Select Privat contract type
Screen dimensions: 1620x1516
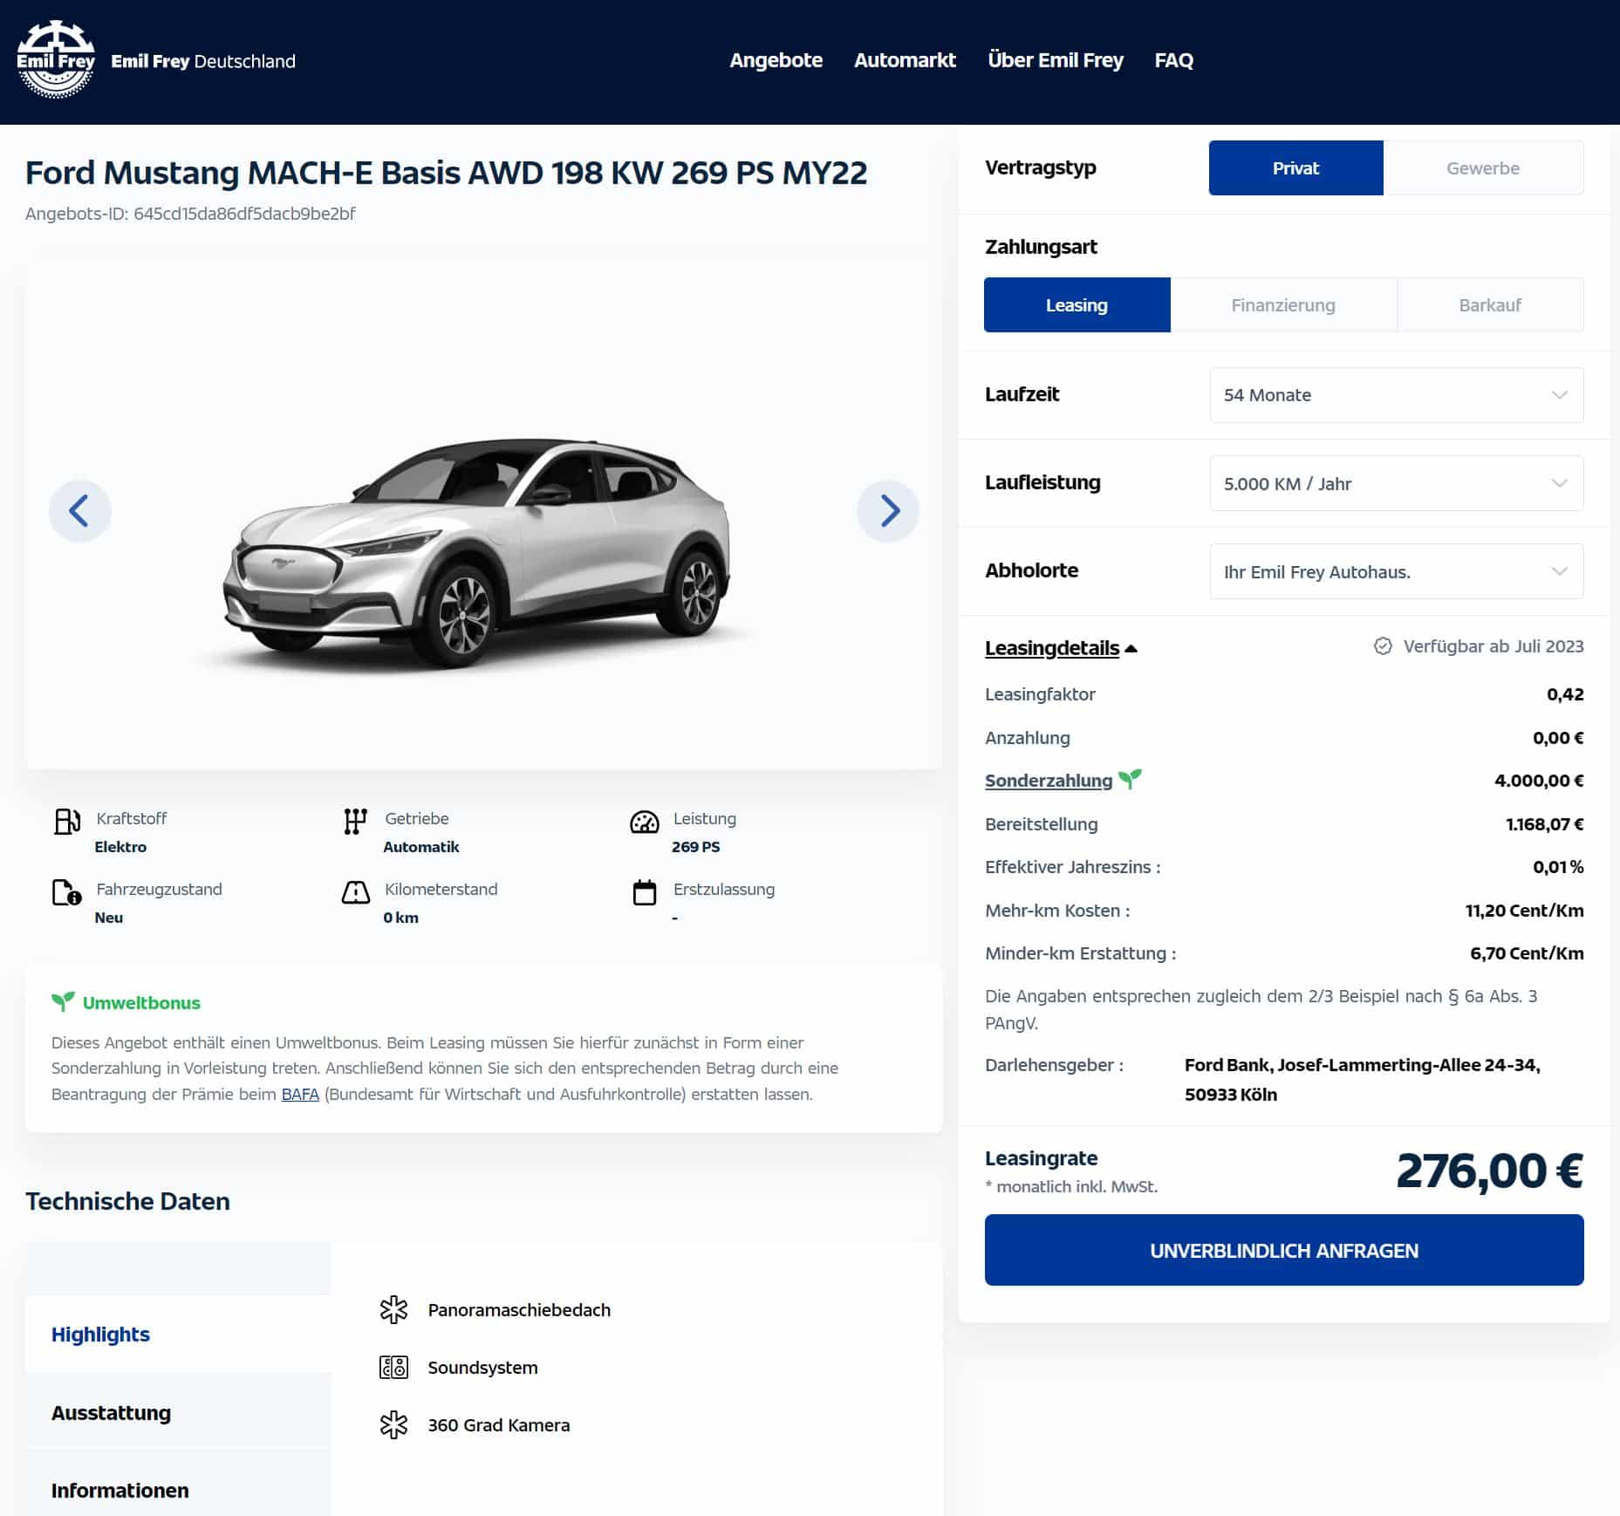click(1295, 168)
